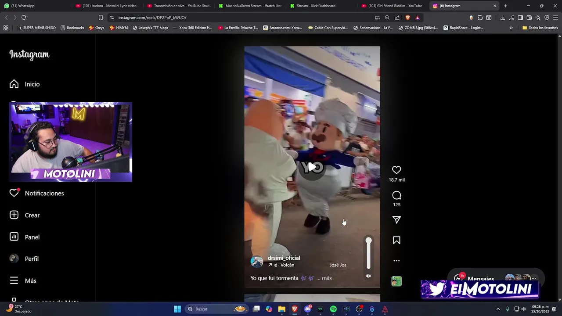The width and height of the screenshot is (562, 316).
Task: Open Brave VPN shield icon
Action: [547, 18]
